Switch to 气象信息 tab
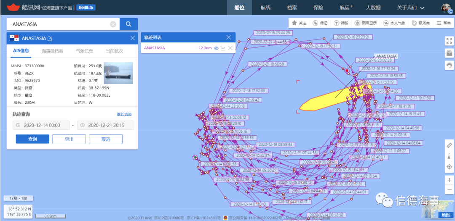Image resolution: width=455 pixels, height=221 pixels. (84, 51)
